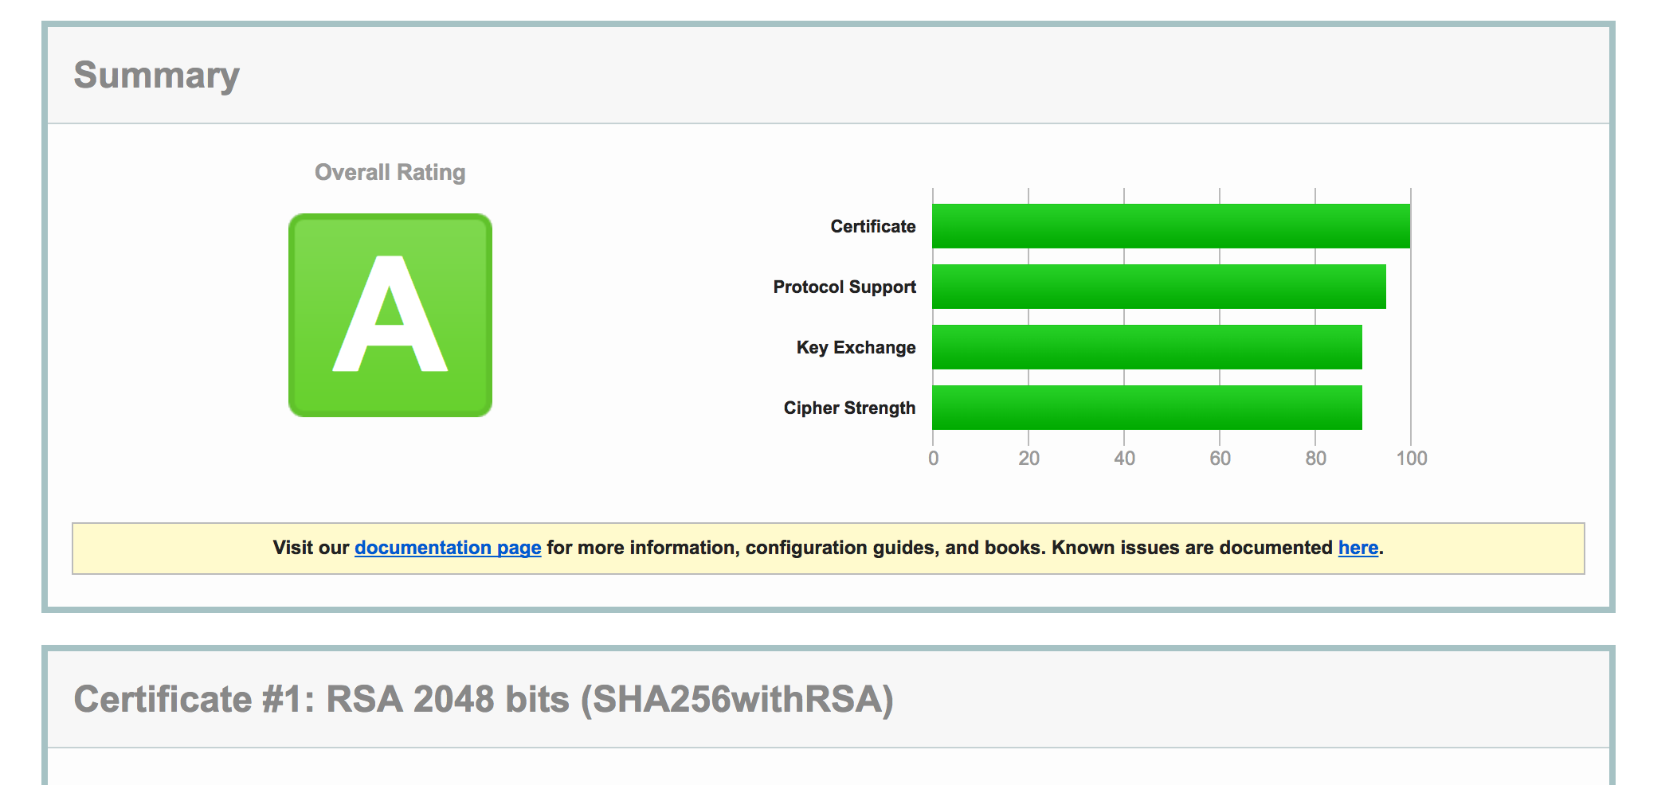Click the Certificate score bar
The height and width of the screenshot is (785, 1673).
(x=1171, y=226)
